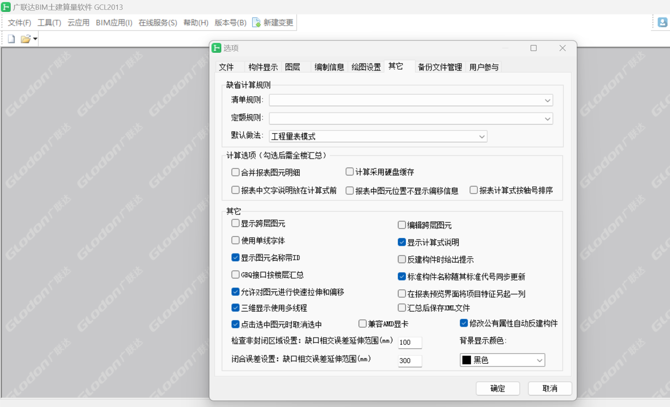Viewport: 670px width, 407px height.
Task: Expand the open folder dropdown arrow
Action: pos(35,39)
